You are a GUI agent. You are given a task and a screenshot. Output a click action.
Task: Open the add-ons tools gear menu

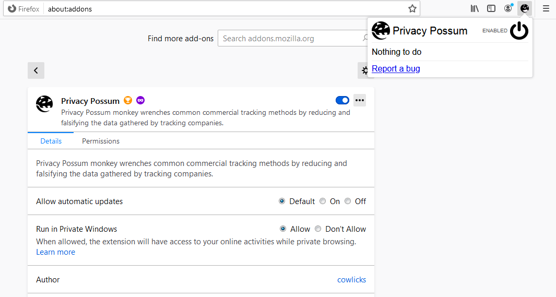tap(364, 70)
